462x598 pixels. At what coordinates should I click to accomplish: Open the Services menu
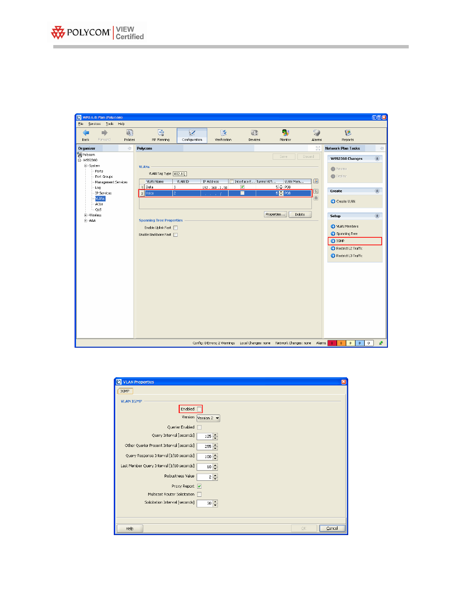click(94, 123)
